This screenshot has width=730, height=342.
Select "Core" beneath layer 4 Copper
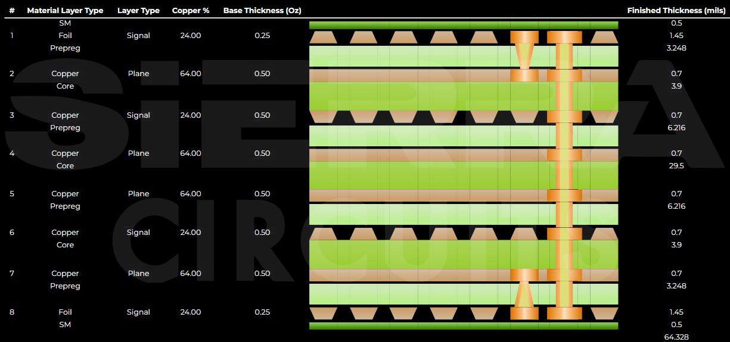tap(65, 166)
